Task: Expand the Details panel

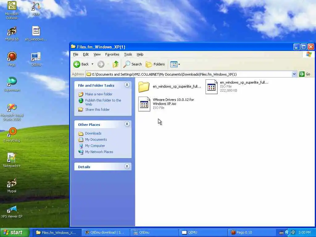Action: click(127, 166)
